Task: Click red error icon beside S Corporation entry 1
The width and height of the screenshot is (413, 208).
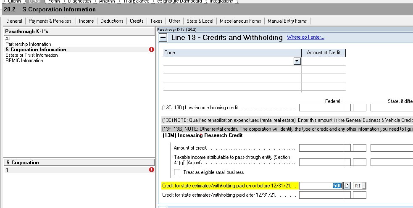Action: tap(151, 170)
